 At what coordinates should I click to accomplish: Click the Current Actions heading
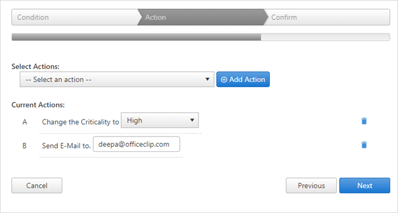tap(38, 105)
